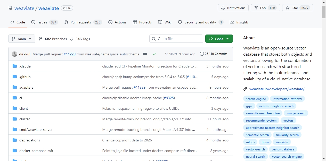Click the star icon to star repository

point(288,8)
